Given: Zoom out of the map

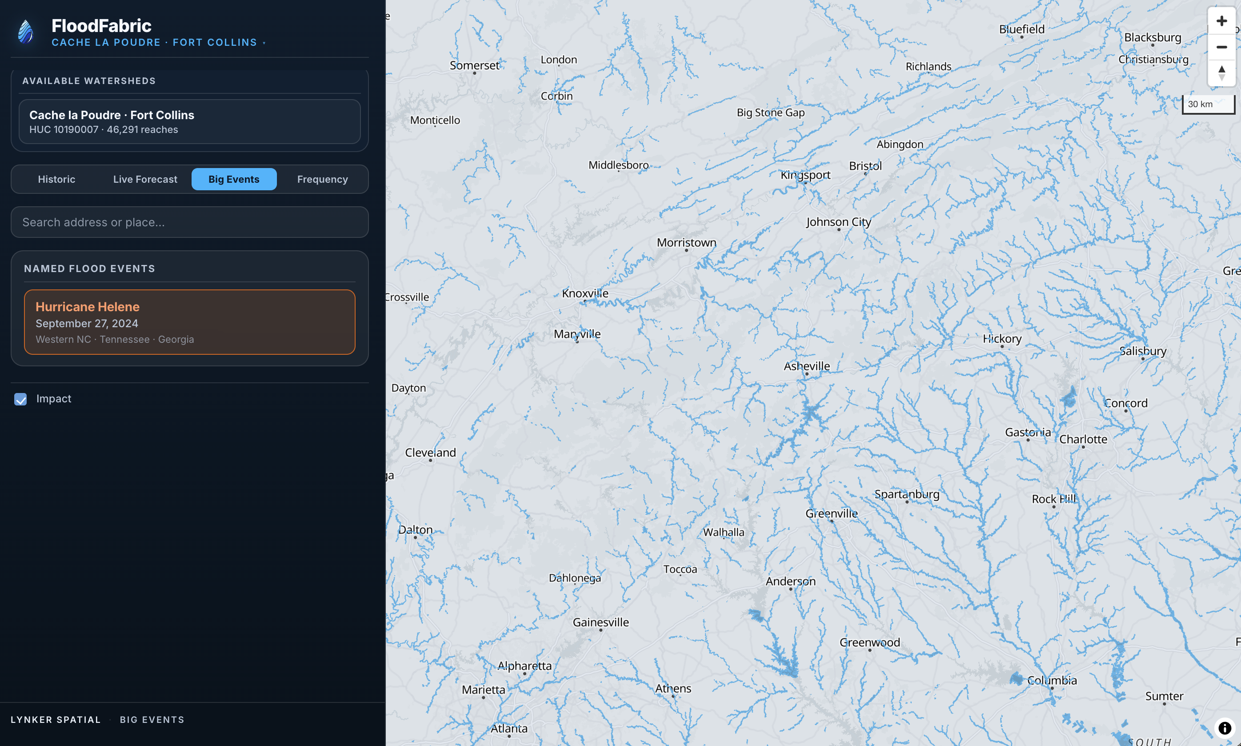Looking at the screenshot, I should click(x=1221, y=47).
